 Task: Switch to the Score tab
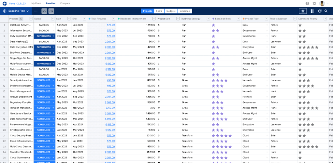159,11
